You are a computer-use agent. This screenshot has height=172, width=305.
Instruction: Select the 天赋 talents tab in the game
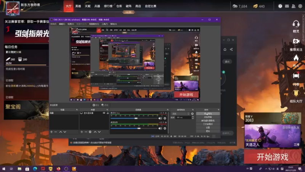[x=88, y=6]
